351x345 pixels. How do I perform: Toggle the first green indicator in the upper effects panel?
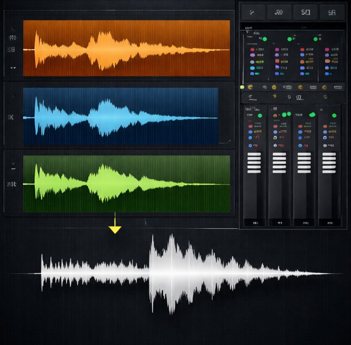(265, 39)
